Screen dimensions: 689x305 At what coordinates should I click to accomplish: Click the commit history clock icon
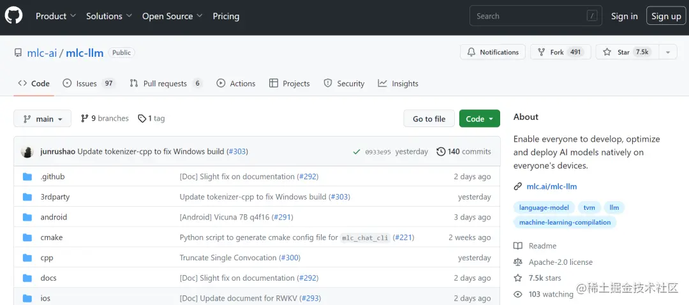coord(441,152)
